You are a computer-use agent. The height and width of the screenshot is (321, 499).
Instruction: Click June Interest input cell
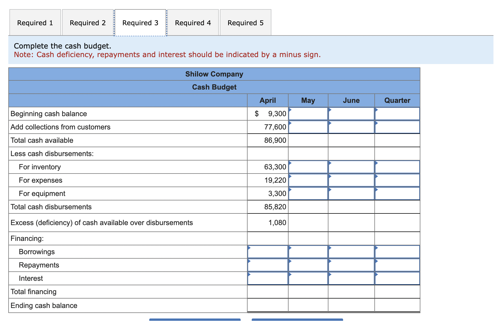(351, 278)
